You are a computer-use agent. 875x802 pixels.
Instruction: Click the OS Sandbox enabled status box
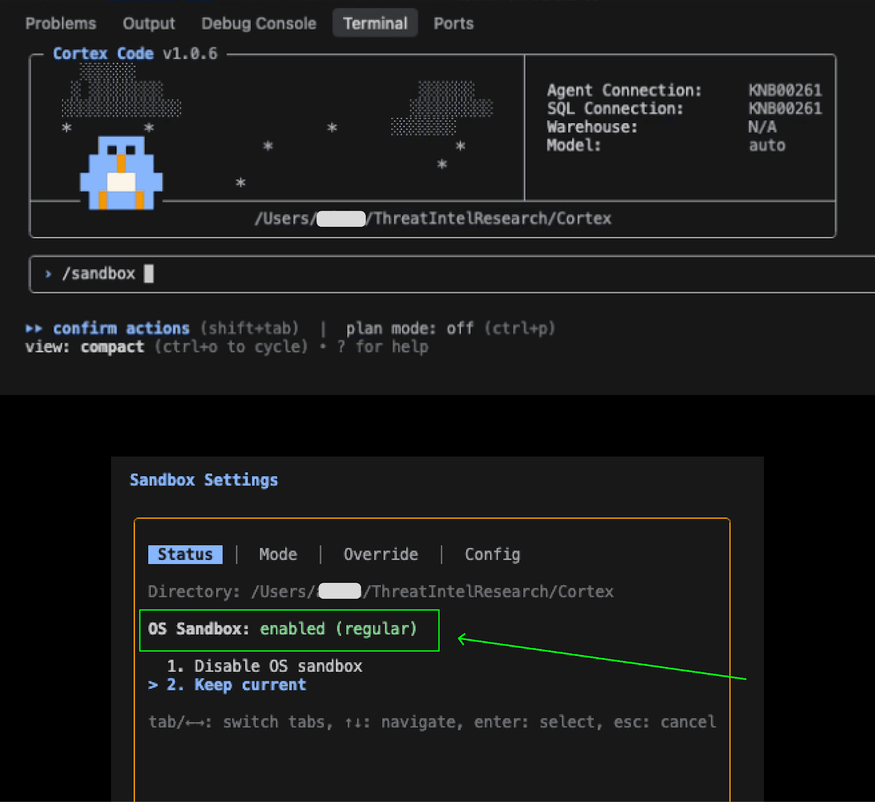pyautogui.click(x=289, y=630)
